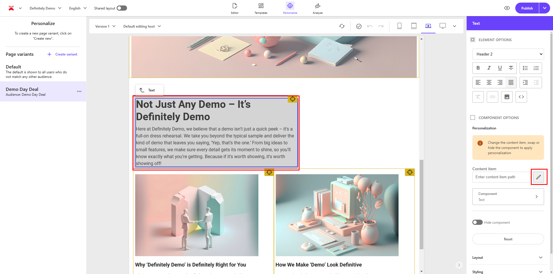Center align text

click(x=489, y=83)
